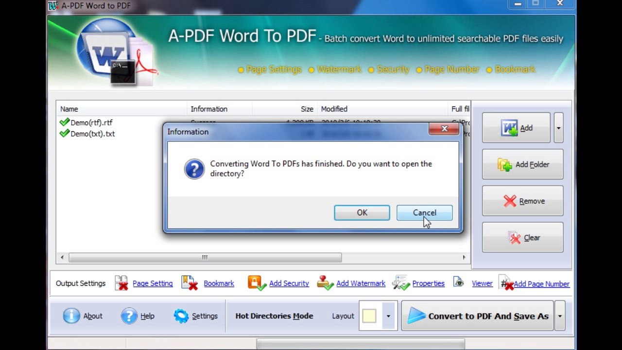Click the Add Security lock icon
Screen dimensions: 622x350
click(257, 283)
